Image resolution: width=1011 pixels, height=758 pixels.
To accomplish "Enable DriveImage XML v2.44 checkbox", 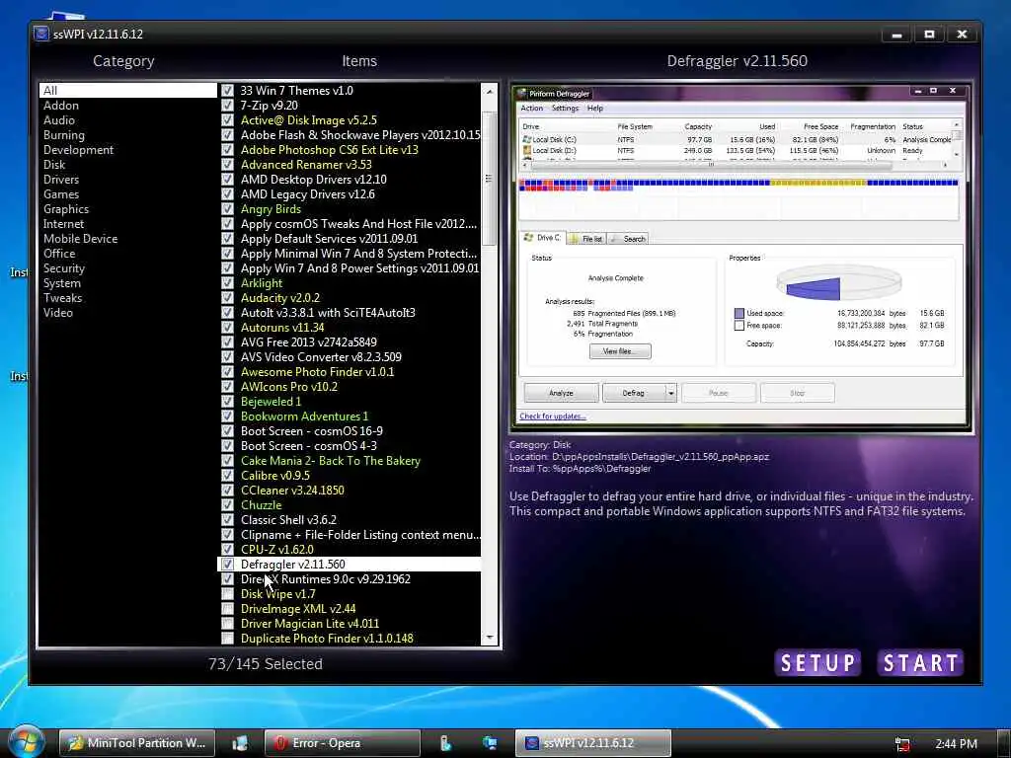I will pos(228,609).
